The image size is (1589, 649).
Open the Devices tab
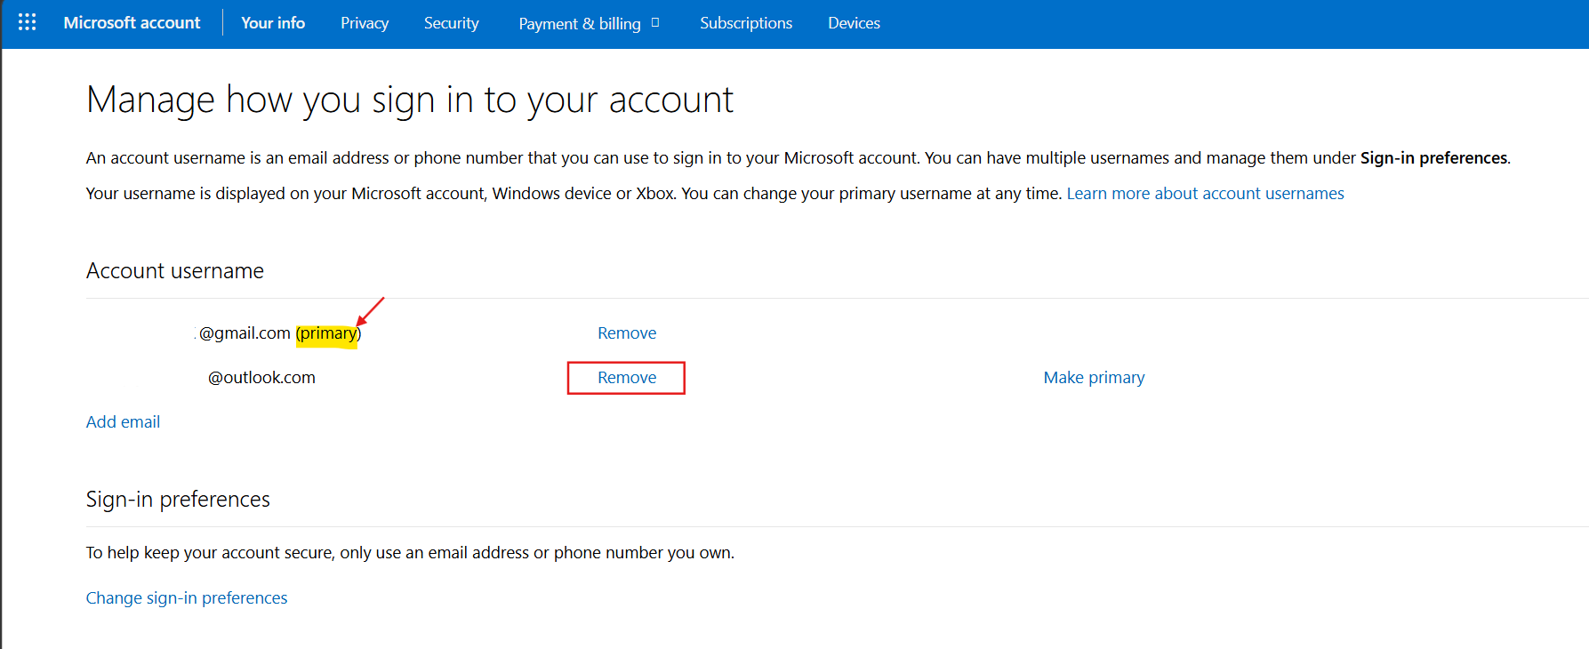tap(854, 23)
